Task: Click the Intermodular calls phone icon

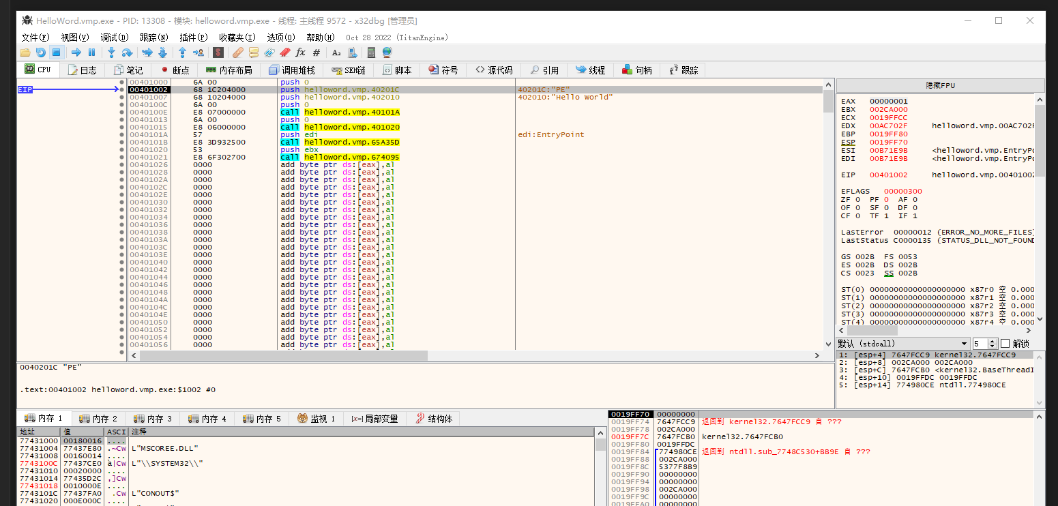Action: coord(352,53)
